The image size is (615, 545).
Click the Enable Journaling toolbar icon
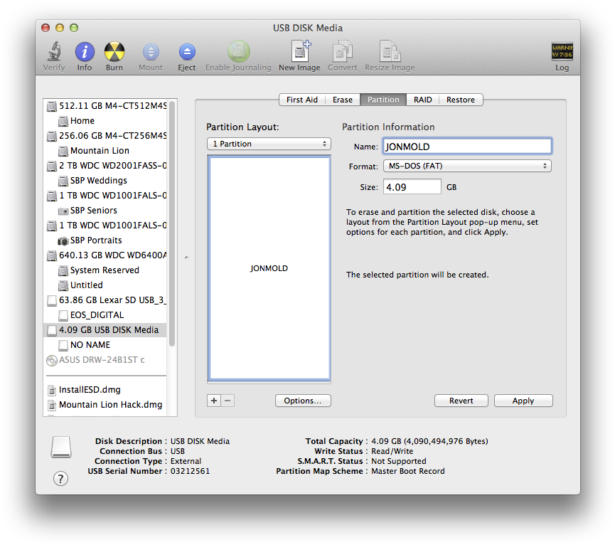point(238,52)
